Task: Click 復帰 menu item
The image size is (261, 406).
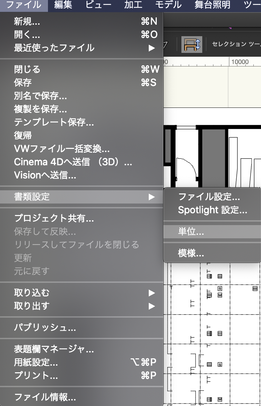Action: point(81,135)
